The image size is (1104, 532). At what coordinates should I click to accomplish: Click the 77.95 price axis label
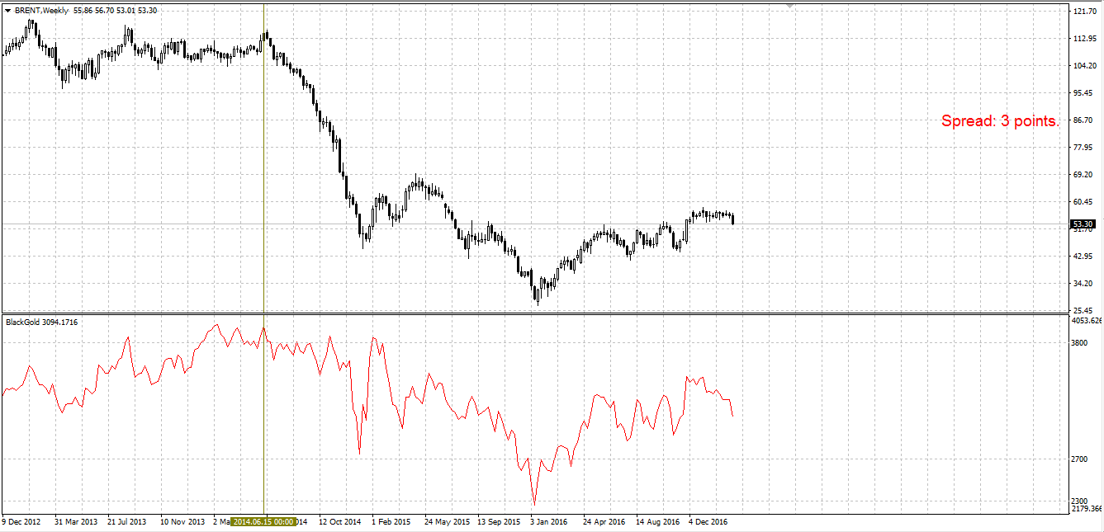[x=1083, y=148]
